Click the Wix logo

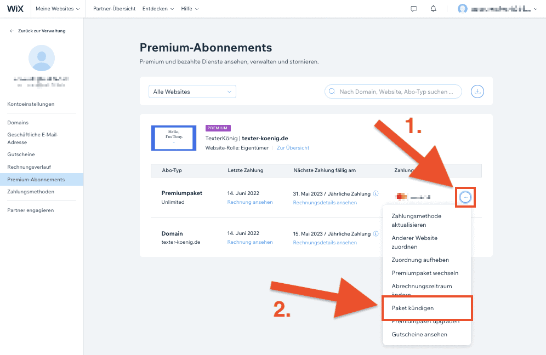[x=15, y=9]
